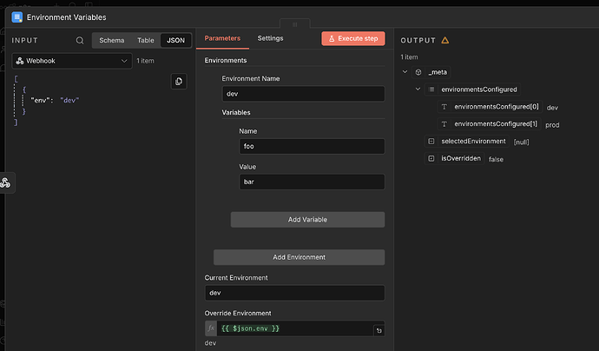Collapse the _meta tree node
599x351 pixels.
[405, 71]
